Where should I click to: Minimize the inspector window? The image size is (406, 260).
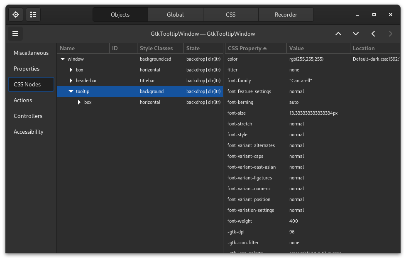tap(357, 15)
